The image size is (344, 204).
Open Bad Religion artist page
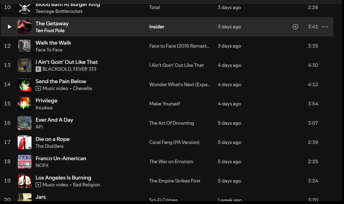click(86, 185)
